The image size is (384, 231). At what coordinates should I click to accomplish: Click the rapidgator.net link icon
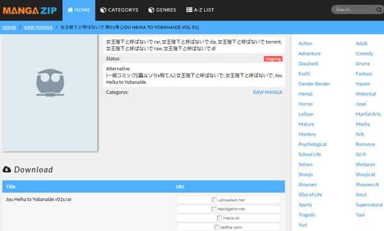214,209
